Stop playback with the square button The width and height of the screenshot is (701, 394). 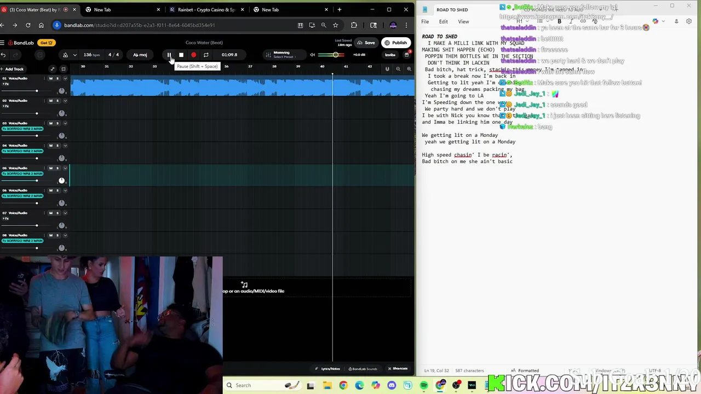tap(181, 55)
